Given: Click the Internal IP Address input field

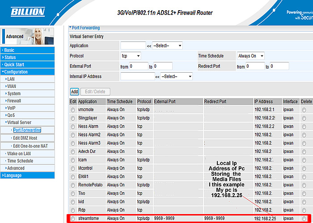Looking at the screenshot, I should [138, 76].
